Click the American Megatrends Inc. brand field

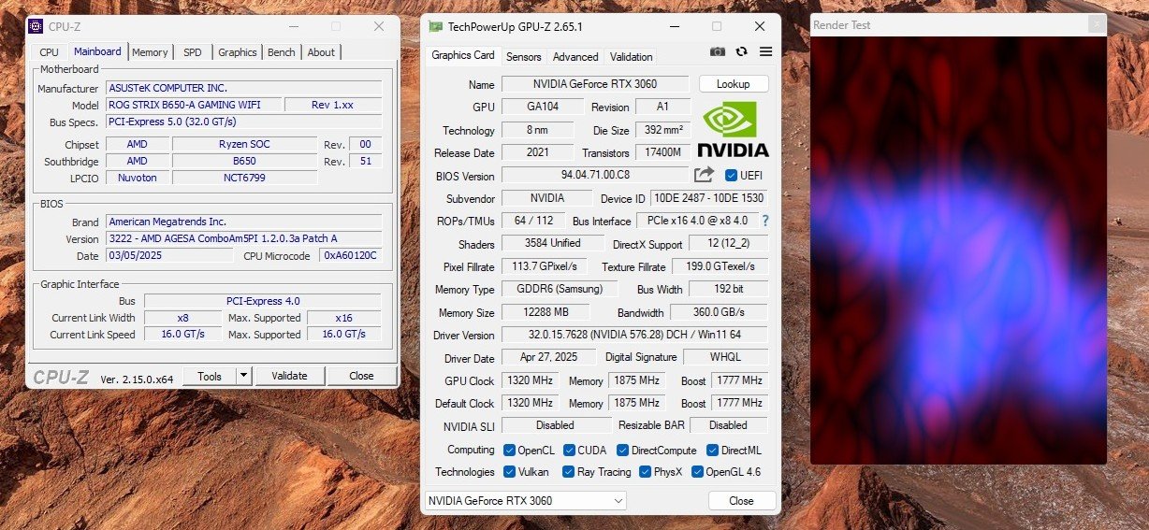point(243,222)
